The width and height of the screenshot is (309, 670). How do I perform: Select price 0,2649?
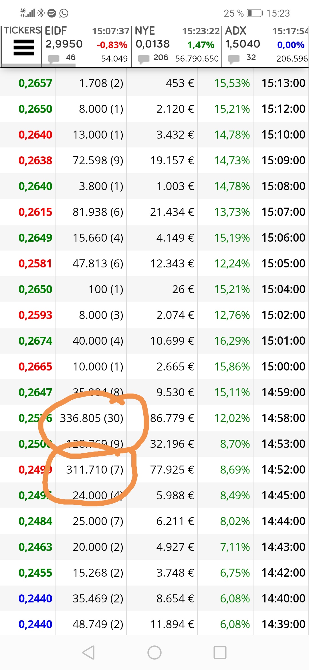35,238
